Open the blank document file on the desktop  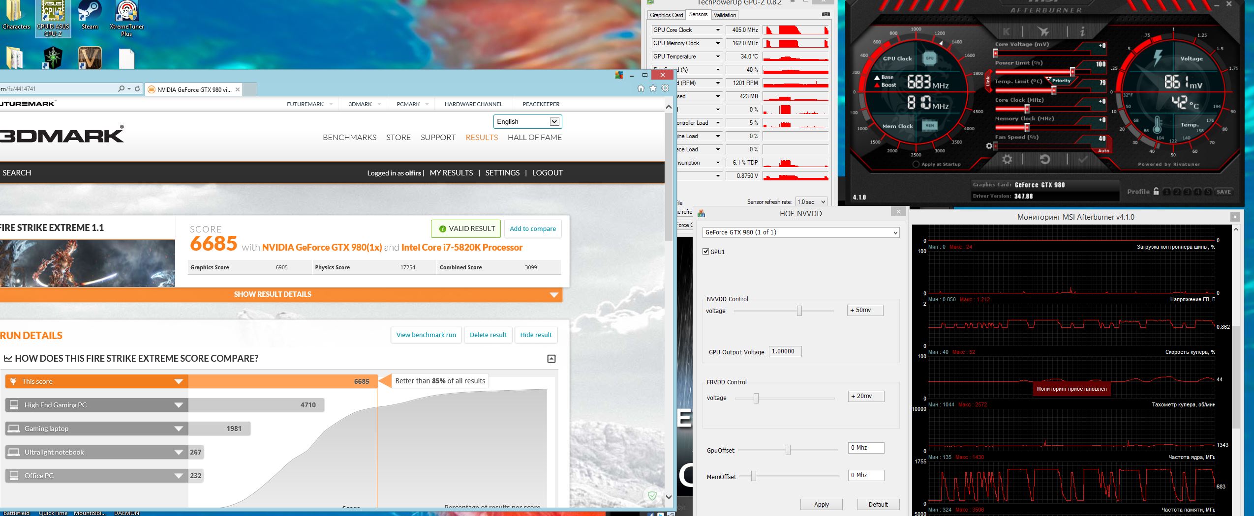tap(126, 58)
